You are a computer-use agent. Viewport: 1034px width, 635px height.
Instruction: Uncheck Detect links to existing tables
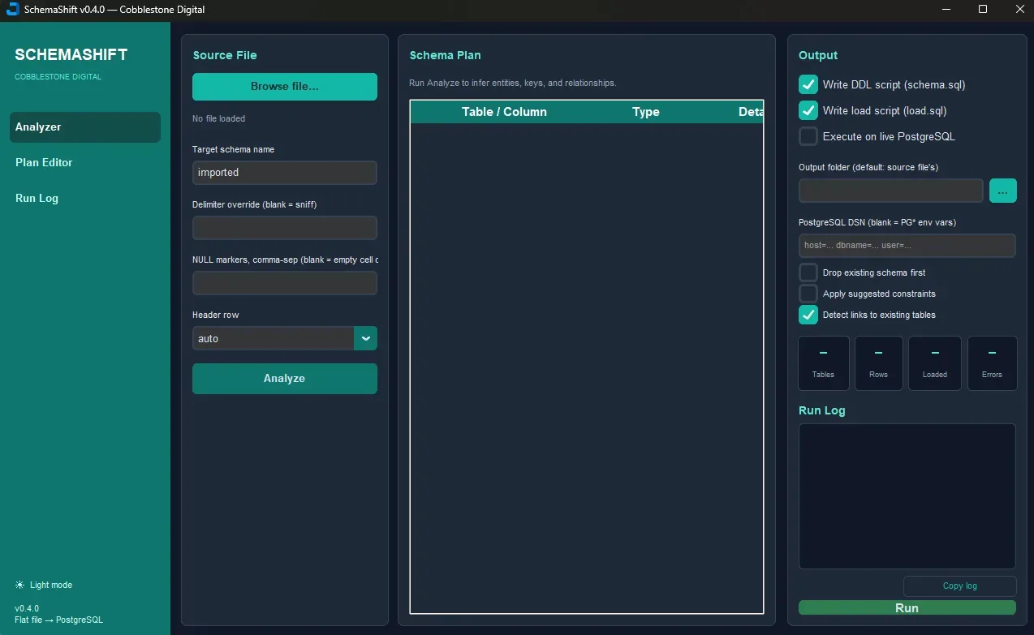[808, 315]
